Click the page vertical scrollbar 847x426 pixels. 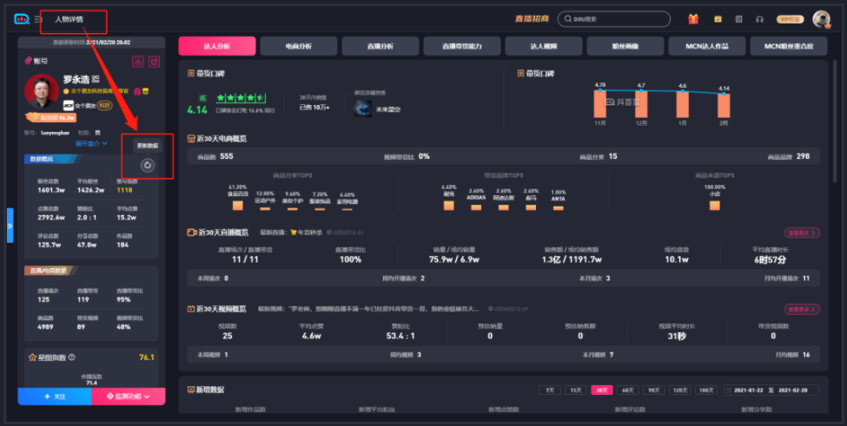pyautogui.click(x=842, y=217)
